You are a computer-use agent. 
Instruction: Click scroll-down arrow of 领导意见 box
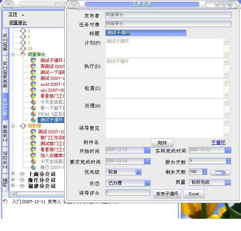tap(226, 135)
